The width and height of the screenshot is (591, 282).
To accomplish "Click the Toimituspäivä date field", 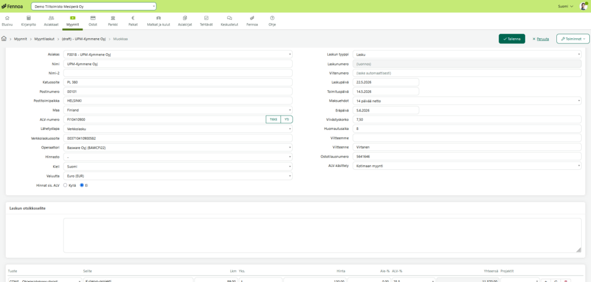I will point(386,91).
